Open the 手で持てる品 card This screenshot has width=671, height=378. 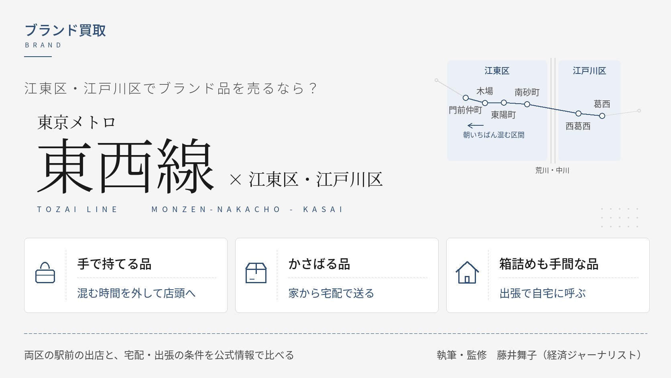(126, 275)
